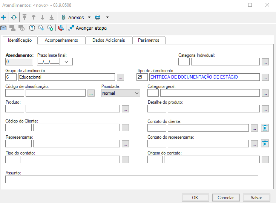Click the question mark help icon

coord(32,28)
